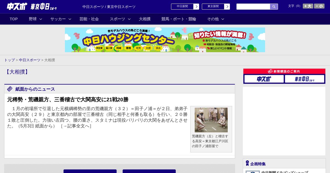Image resolution: width=330 pixels, height=173 pixels.
Task: Follow the 中日スポーツ breadcrumb link
Action: [30, 60]
